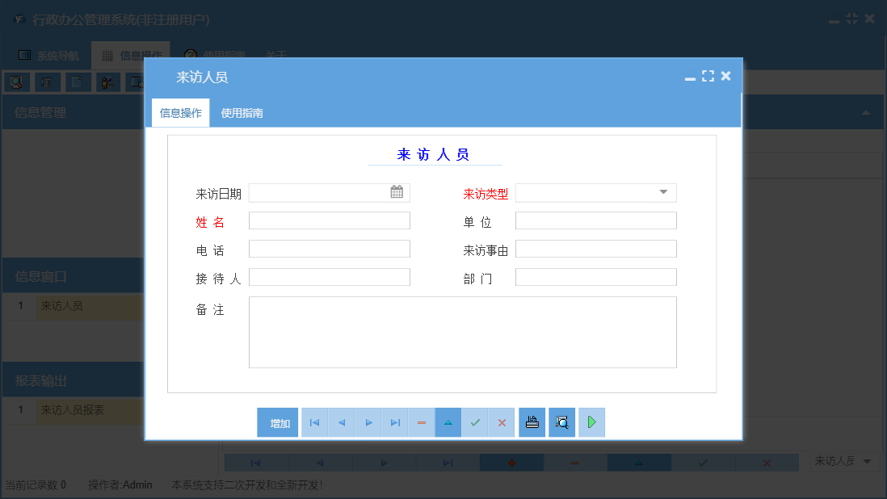
Task: Click inside the 姓名 input field
Action: pos(329,220)
